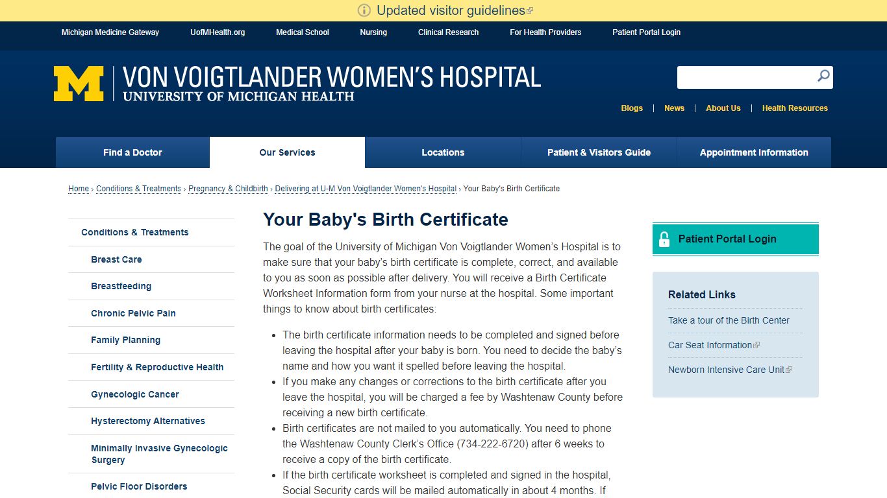Open Car Seat Information link
Image resolution: width=887 pixels, height=498 pixels.
710,345
